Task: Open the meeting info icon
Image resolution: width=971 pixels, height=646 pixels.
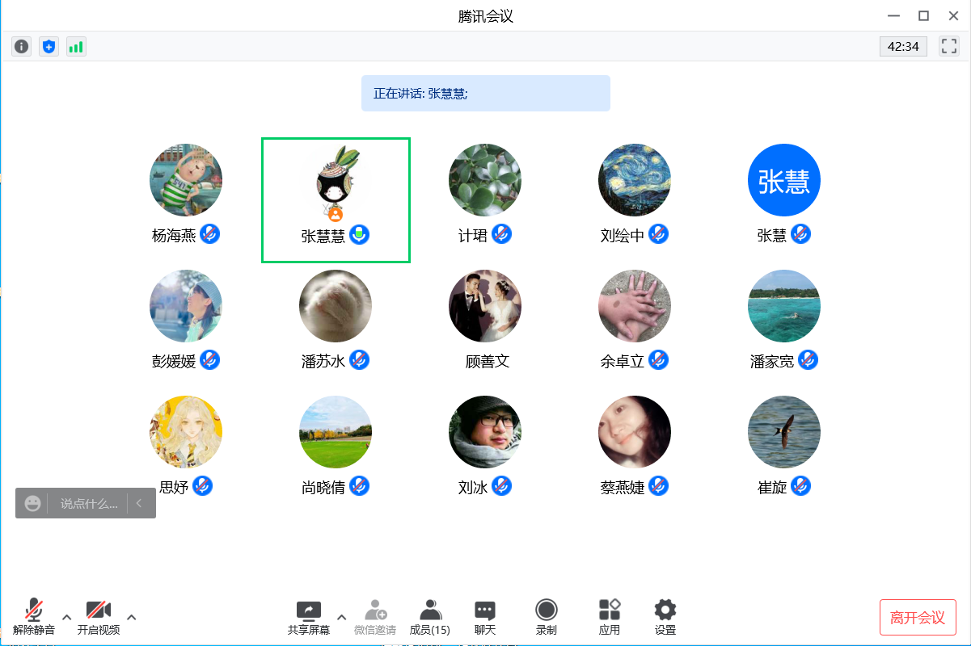Action: pyautogui.click(x=22, y=47)
